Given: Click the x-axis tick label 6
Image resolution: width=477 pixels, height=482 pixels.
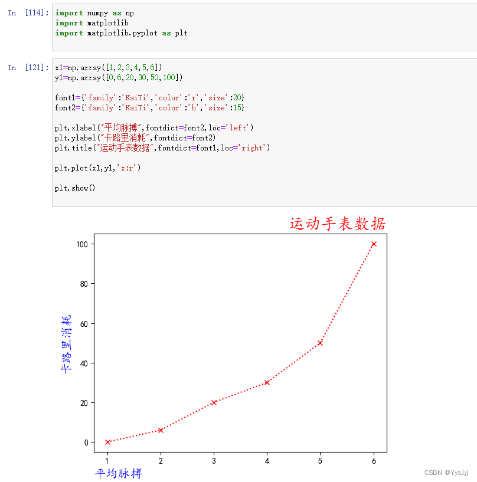Looking at the screenshot, I should [374, 461].
